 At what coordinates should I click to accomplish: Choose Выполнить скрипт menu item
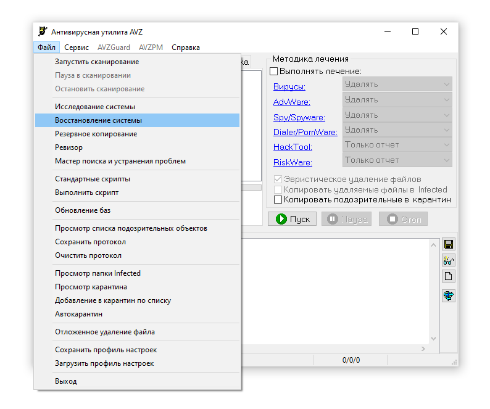pyautogui.click(x=137, y=192)
